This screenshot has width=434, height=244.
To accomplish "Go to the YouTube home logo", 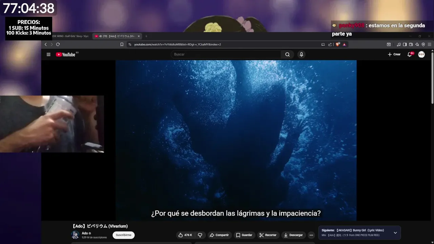I will click(66, 55).
